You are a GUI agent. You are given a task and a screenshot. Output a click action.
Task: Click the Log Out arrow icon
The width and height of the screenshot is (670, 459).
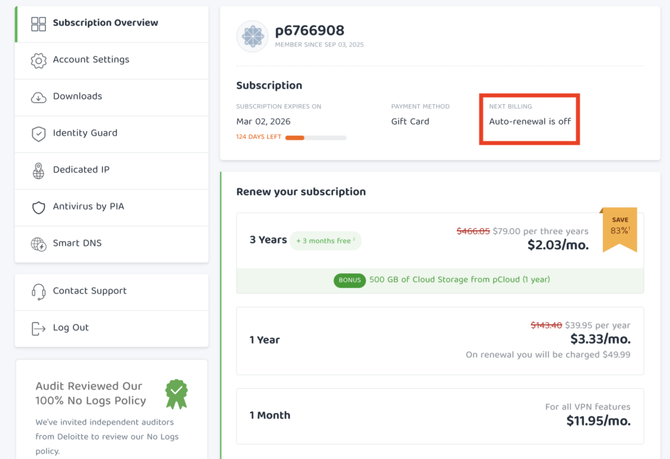[x=39, y=329]
